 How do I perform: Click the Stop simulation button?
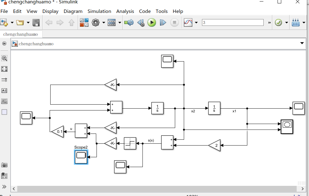tap(175, 22)
